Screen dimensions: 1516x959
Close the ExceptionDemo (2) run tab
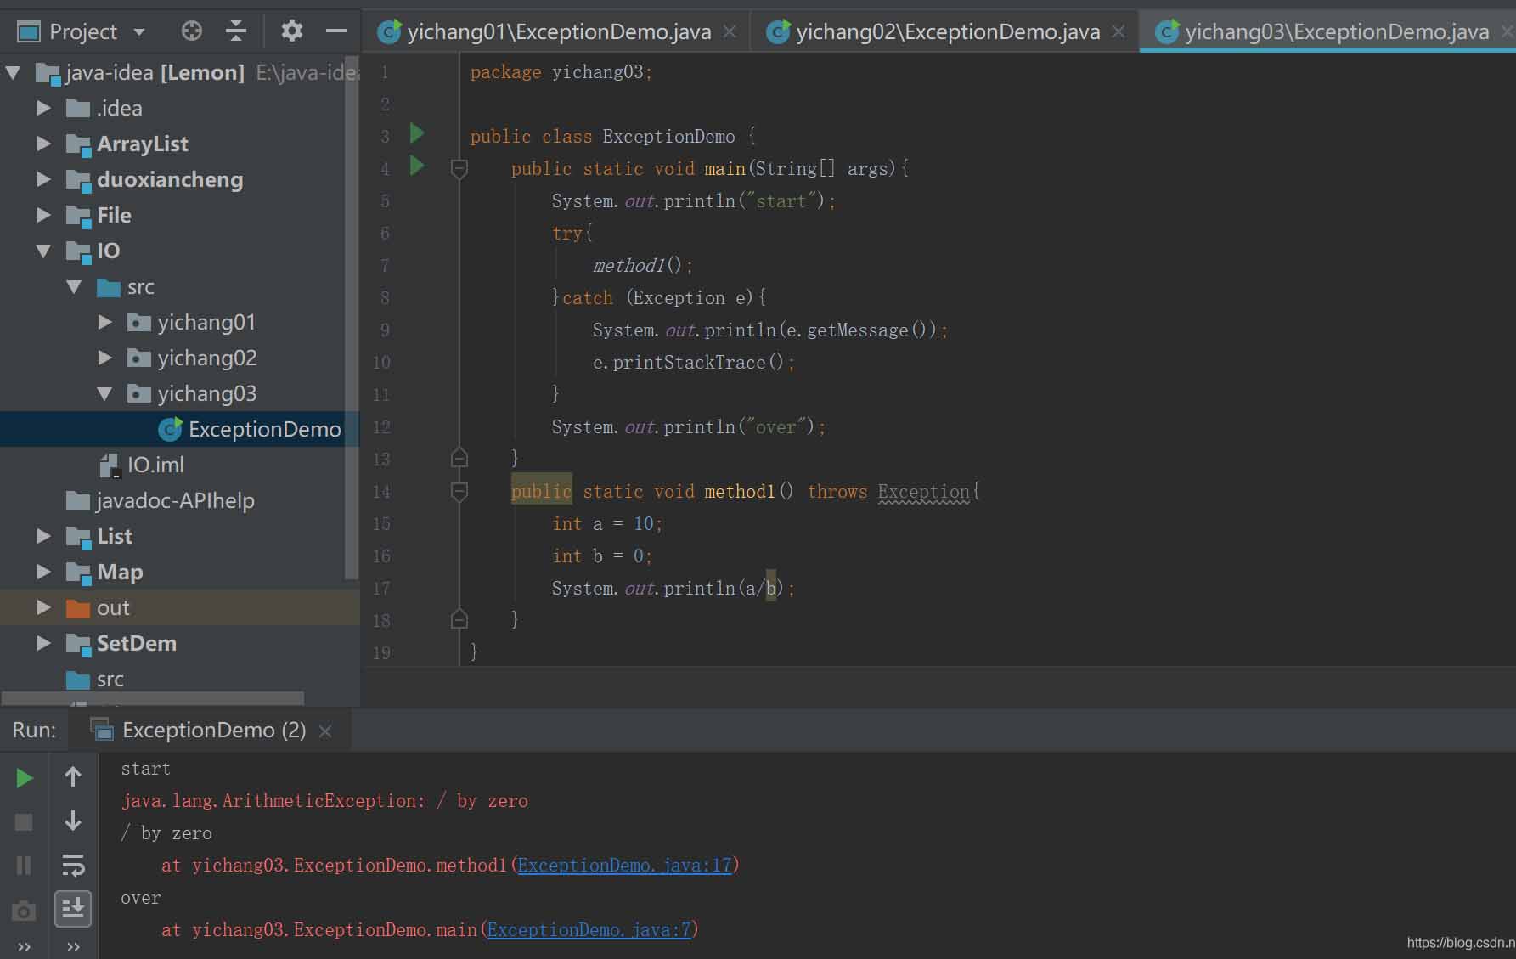pyautogui.click(x=325, y=731)
